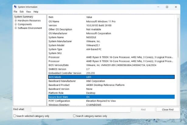
Task: Select the Platform Role row
Action: [x=111, y=93]
